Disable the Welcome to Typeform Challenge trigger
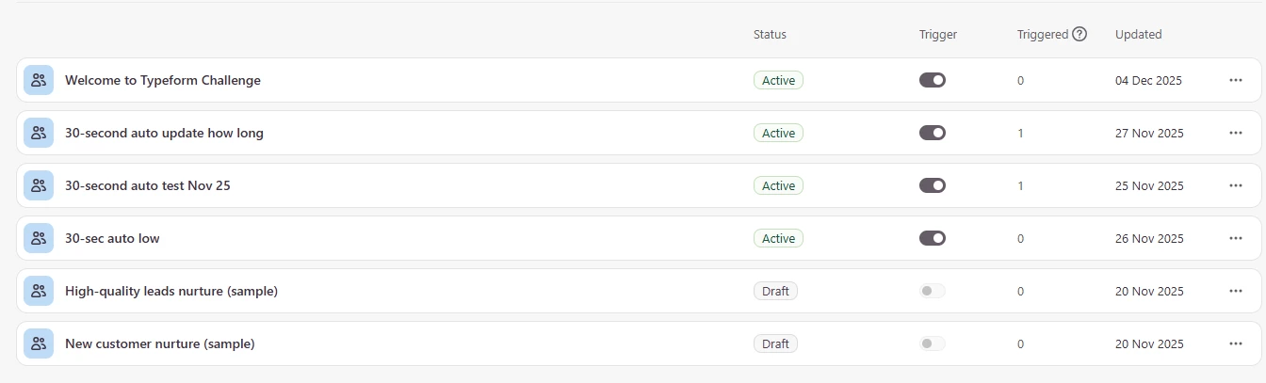Viewport: 1266px width, 383px height. [933, 80]
